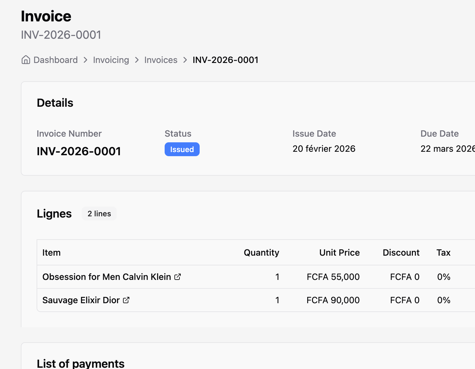The height and width of the screenshot is (369, 475).
Task: Click the Lignes section heading
Action: [54, 213]
